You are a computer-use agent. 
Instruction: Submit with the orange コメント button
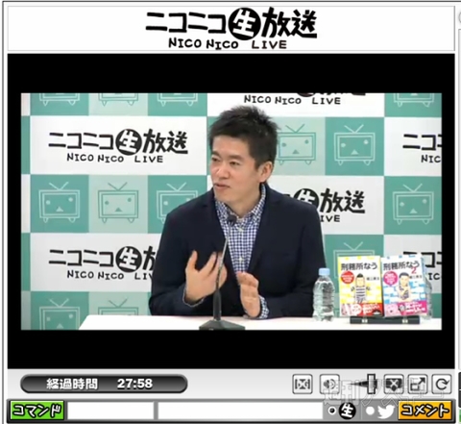[x=425, y=411]
